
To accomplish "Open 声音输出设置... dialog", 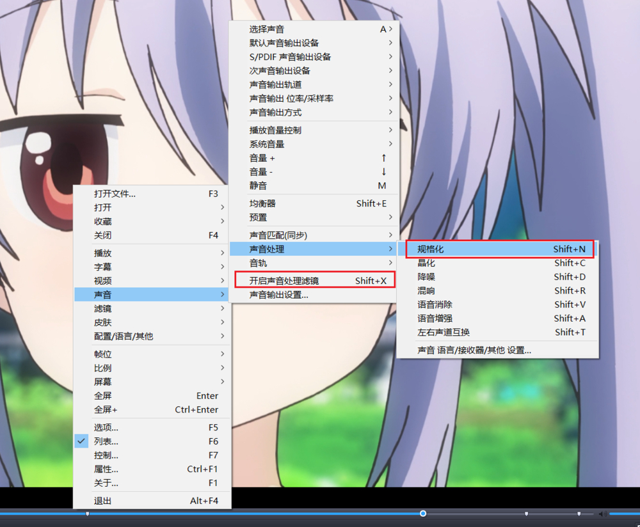I will tap(314, 295).
